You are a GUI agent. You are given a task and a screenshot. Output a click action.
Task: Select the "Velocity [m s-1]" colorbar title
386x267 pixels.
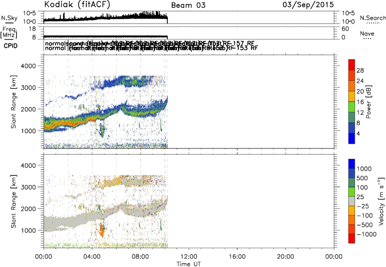pyautogui.click(x=381, y=201)
